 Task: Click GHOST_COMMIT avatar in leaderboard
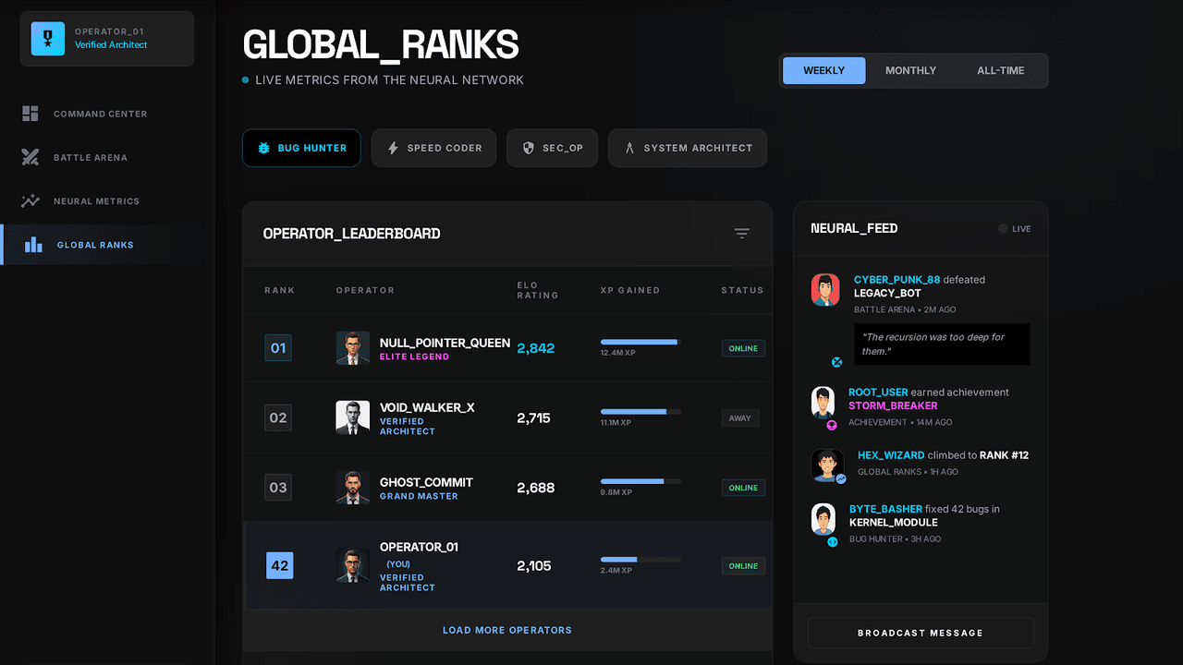pyautogui.click(x=353, y=487)
